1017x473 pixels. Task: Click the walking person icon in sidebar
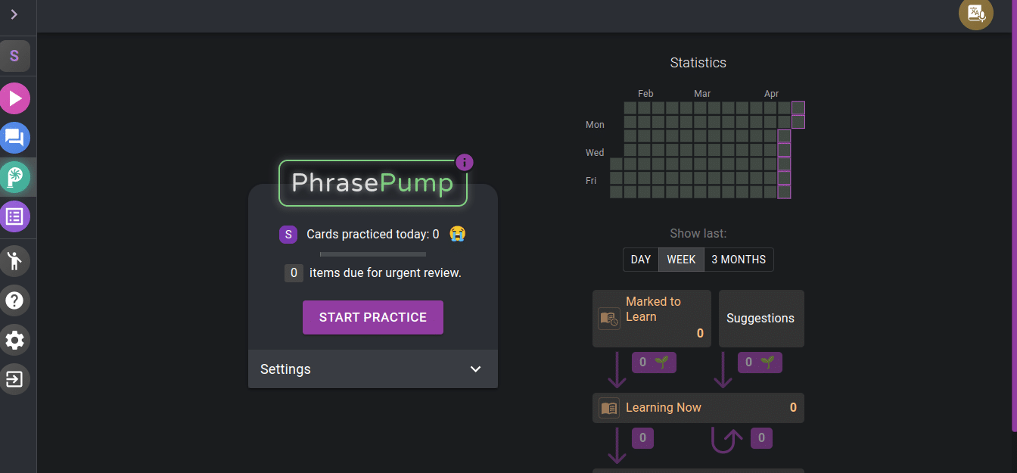tap(14, 261)
